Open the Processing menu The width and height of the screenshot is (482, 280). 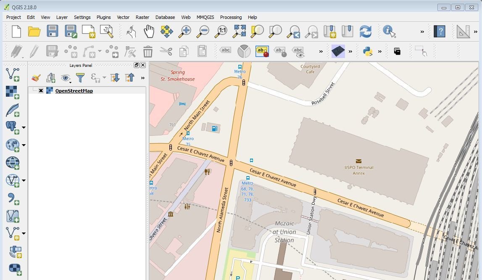point(231,17)
